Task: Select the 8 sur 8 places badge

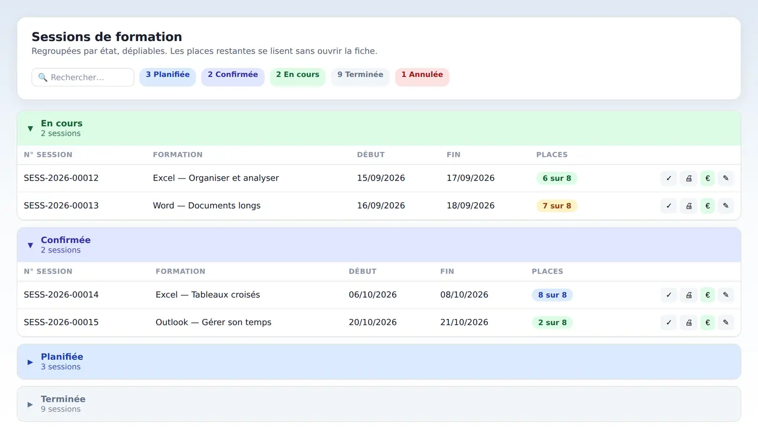Action: (552, 295)
